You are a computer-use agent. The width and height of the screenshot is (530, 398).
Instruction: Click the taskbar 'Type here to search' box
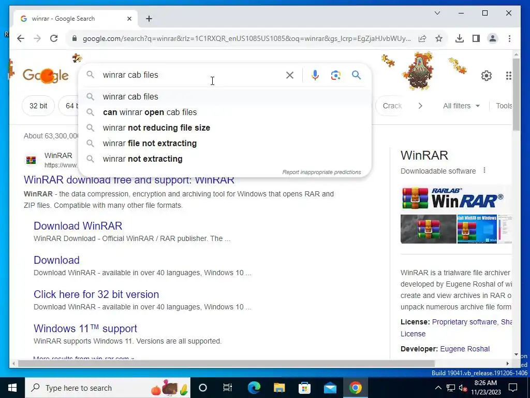(x=108, y=388)
